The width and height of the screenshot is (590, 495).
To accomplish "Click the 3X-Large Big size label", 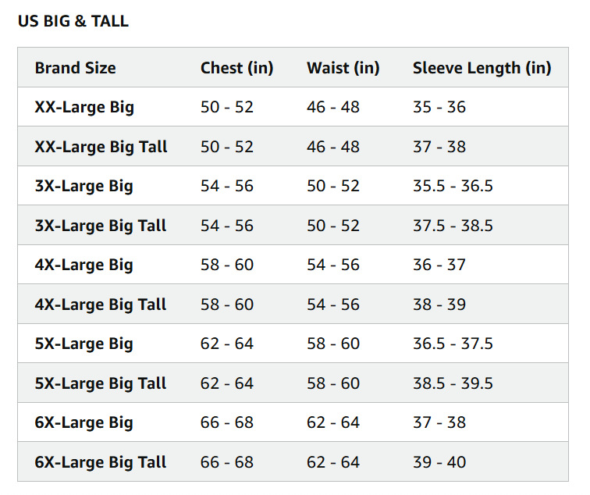I will [x=84, y=186].
